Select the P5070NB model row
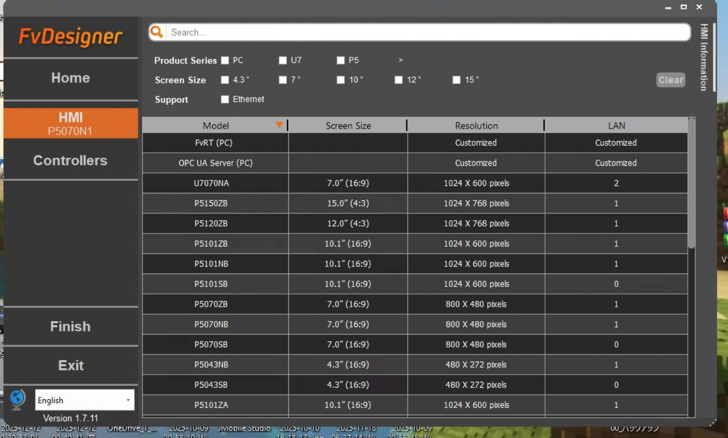Viewport: 728px width, 438px height. (211, 324)
